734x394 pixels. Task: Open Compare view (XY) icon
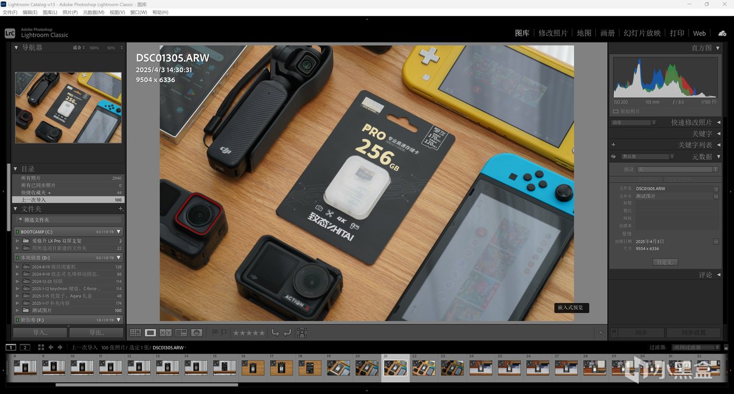(166, 332)
